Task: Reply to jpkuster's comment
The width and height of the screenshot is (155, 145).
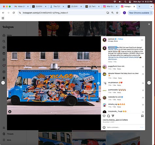Action: [x=120, y=78]
